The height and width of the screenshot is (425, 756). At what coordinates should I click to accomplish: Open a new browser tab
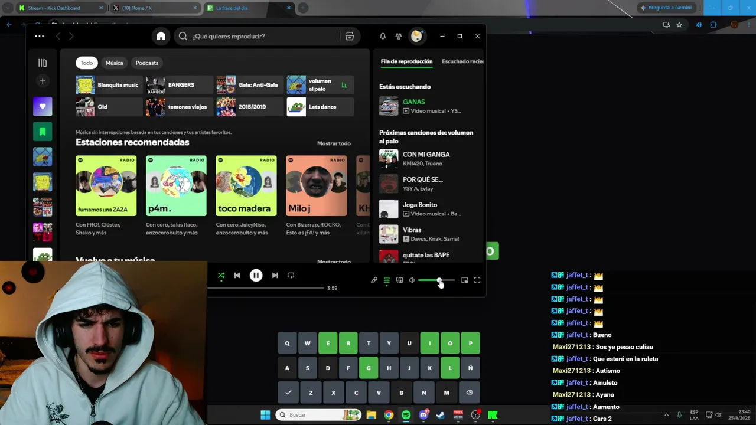[x=303, y=8]
